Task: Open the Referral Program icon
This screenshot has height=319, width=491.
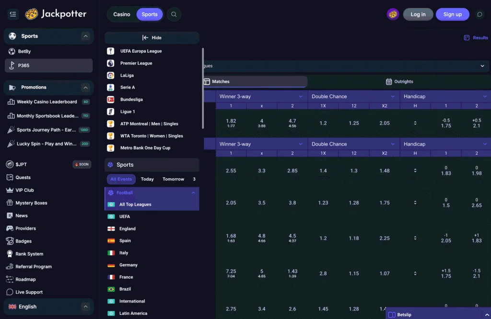Action: pos(10,266)
